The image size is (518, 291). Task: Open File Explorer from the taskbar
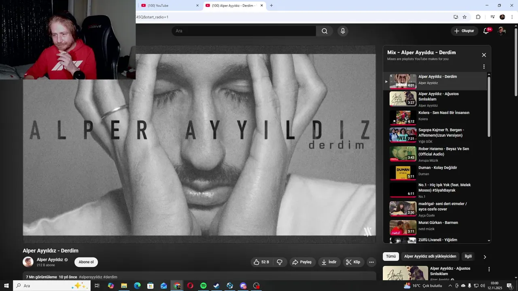(124, 286)
